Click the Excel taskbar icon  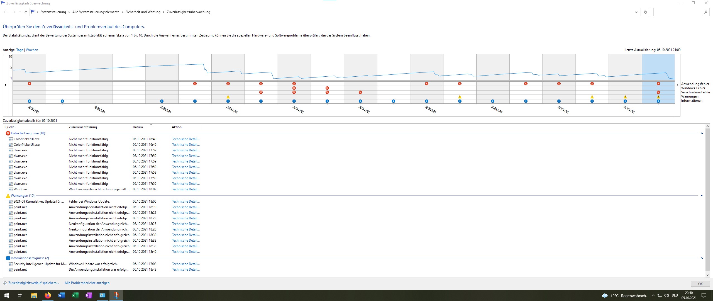click(75, 295)
